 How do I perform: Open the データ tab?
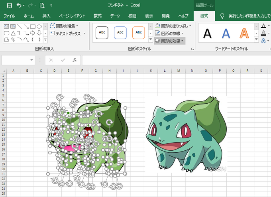(x=115, y=16)
